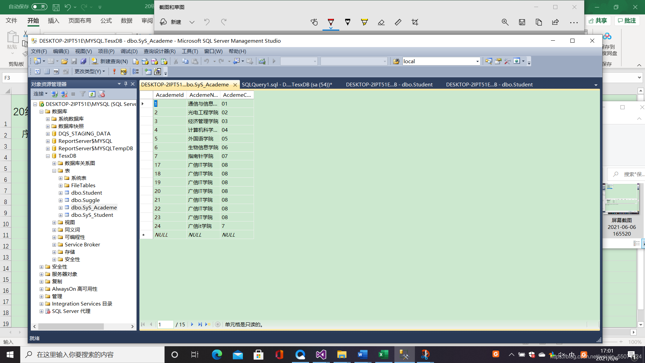Click the New Query (新建查询) button
Image resolution: width=645 pixels, height=363 pixels.
click(x=110, y=61)
